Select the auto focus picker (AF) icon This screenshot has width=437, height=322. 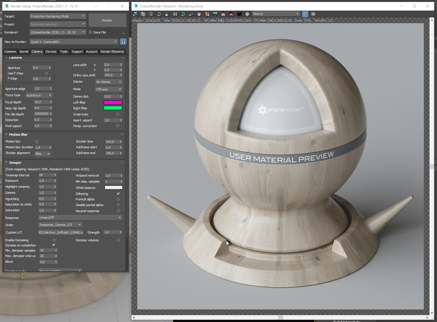point(191,14)
